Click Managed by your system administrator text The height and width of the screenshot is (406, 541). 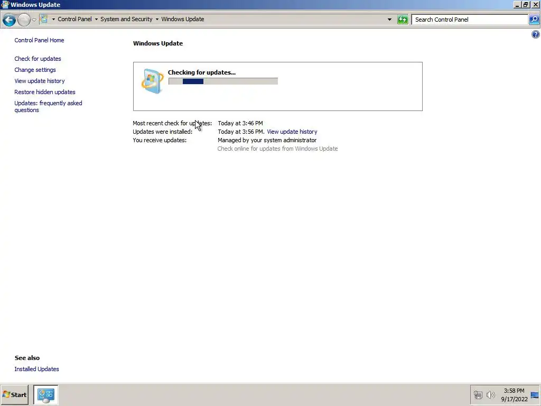(x=267, y=140)
